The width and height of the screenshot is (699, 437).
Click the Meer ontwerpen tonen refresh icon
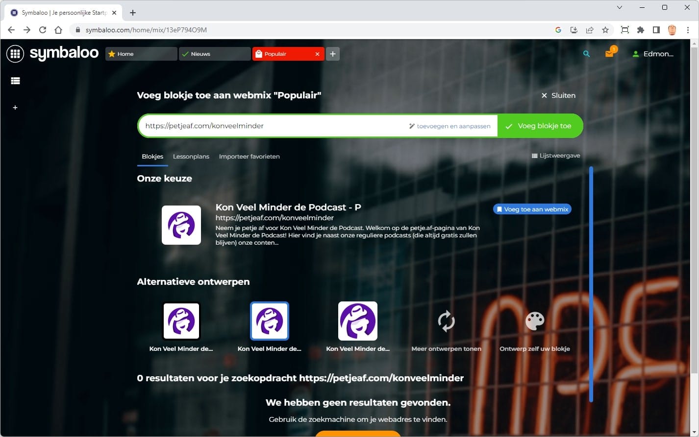pyautogui.click(x=446, y=321)
